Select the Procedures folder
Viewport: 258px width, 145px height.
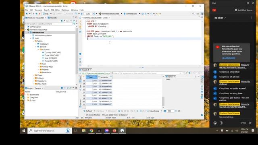click(42, 81)
